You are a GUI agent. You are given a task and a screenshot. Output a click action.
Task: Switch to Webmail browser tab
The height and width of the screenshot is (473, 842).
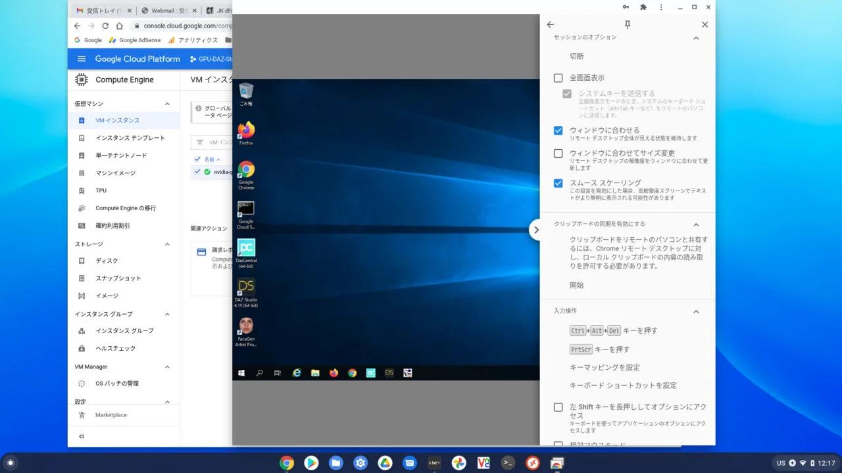[167, 11]
